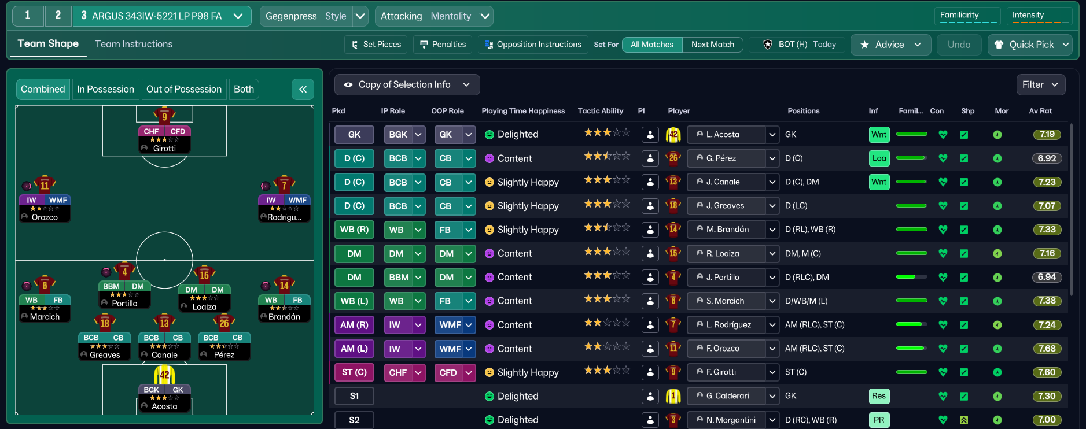Select the Team Shape tab
This screenshot has height=429, width=1086.
48,43
